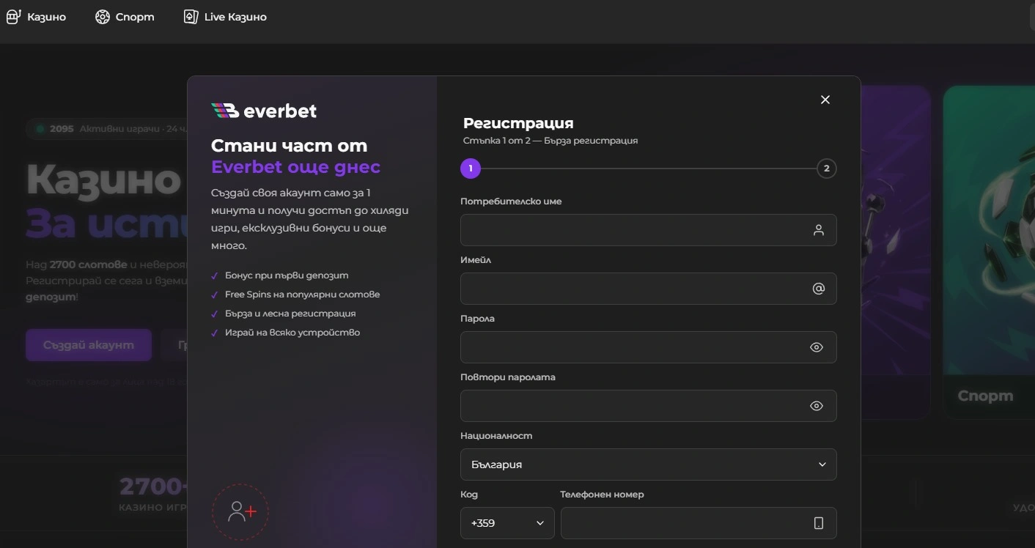Show repeated password via Повтори паролата eye

(817, 406)
